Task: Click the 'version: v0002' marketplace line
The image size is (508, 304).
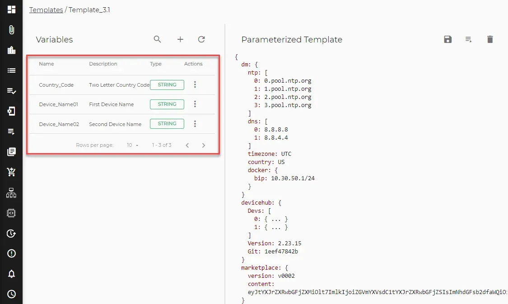Action: point(271,276)
